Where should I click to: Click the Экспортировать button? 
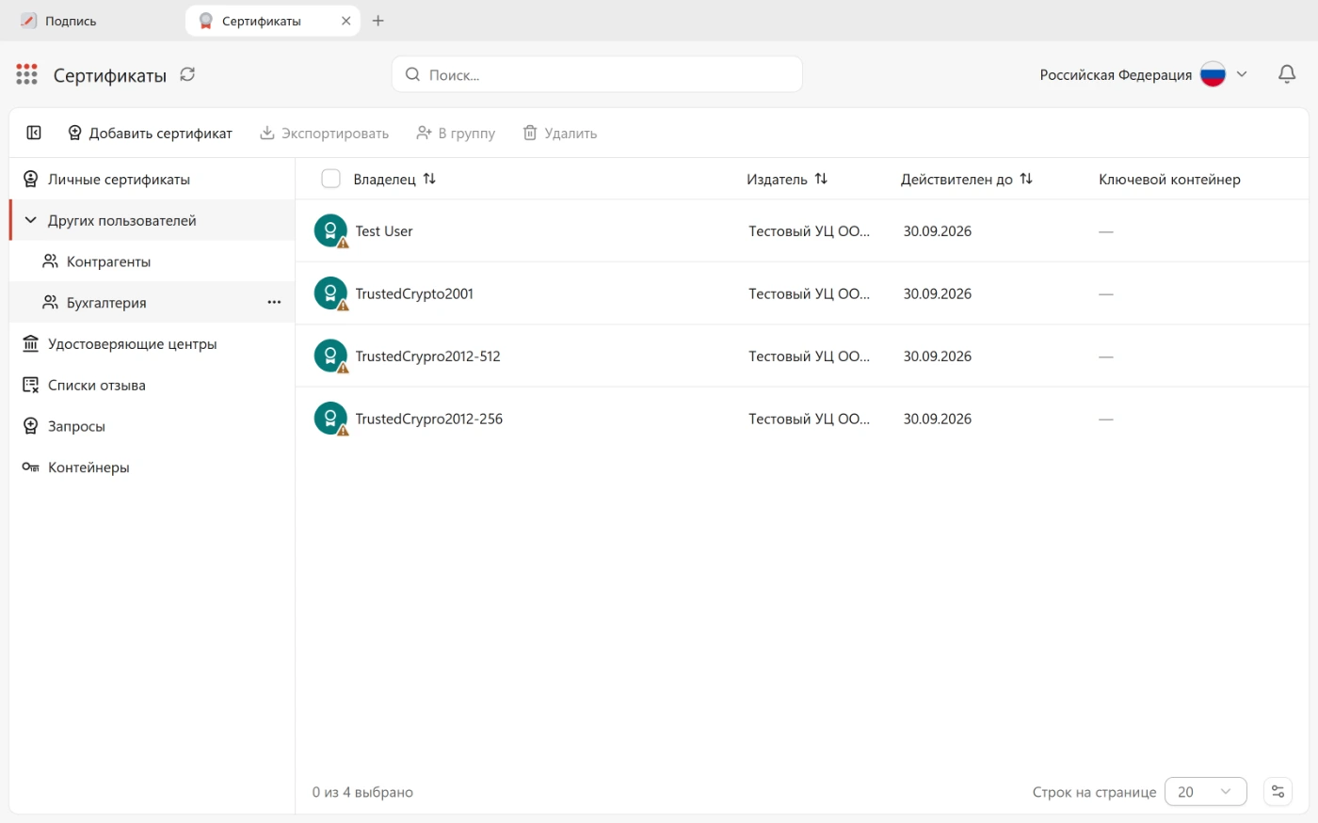point(324,133)
